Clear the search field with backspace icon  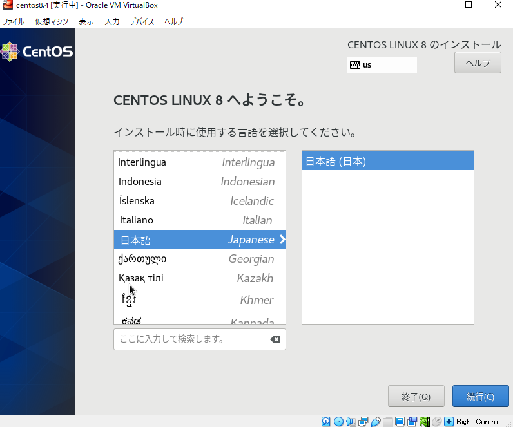(x=275, y=339)
